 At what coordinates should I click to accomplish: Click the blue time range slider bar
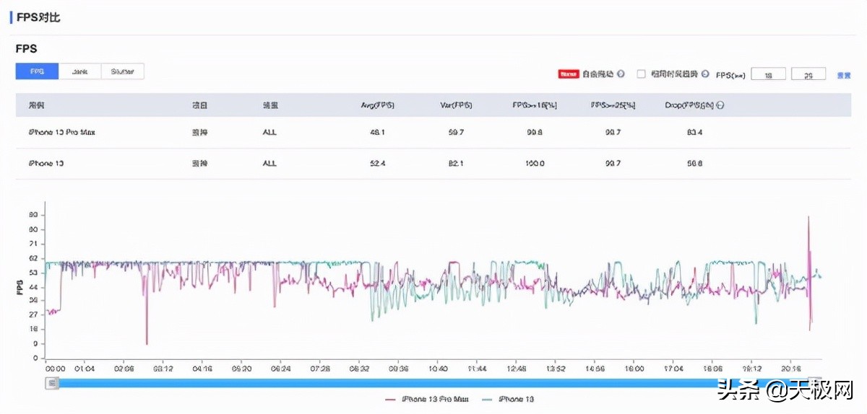click(433, 383)
